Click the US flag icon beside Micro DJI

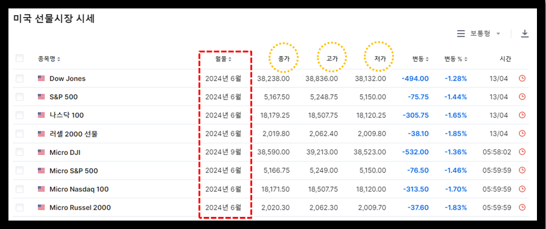click(x=42, y=152)
